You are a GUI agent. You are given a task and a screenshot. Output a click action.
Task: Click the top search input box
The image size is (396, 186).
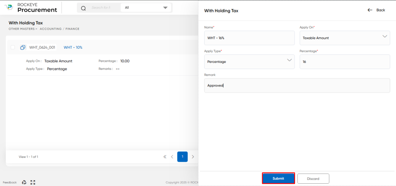tap(101, 8)
